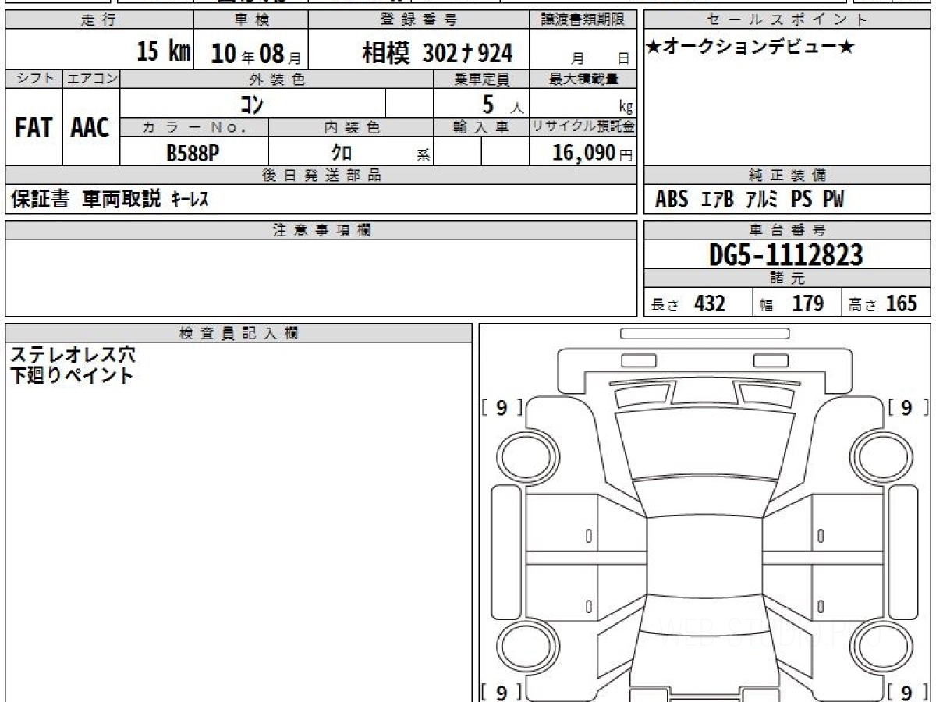The height and width of the screenshot is (702, 936).
Task: Select the registration number 相模 302ナ924
Action: tap(437, 53)
